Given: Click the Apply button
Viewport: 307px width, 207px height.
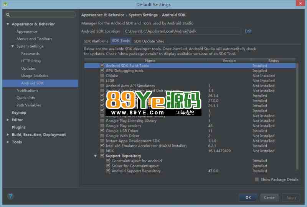Looking at the screenshot, I should [x=291, y=197].
